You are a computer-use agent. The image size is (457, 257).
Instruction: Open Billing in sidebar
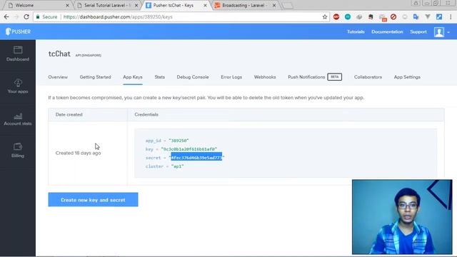[x=18, y=151]
